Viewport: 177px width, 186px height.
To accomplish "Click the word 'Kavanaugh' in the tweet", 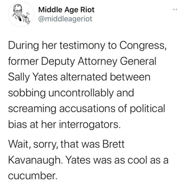I will point(34,160).
